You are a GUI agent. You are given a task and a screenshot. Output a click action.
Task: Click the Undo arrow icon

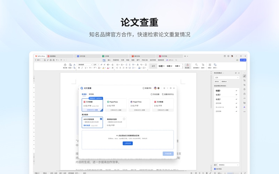pos(57,60)
